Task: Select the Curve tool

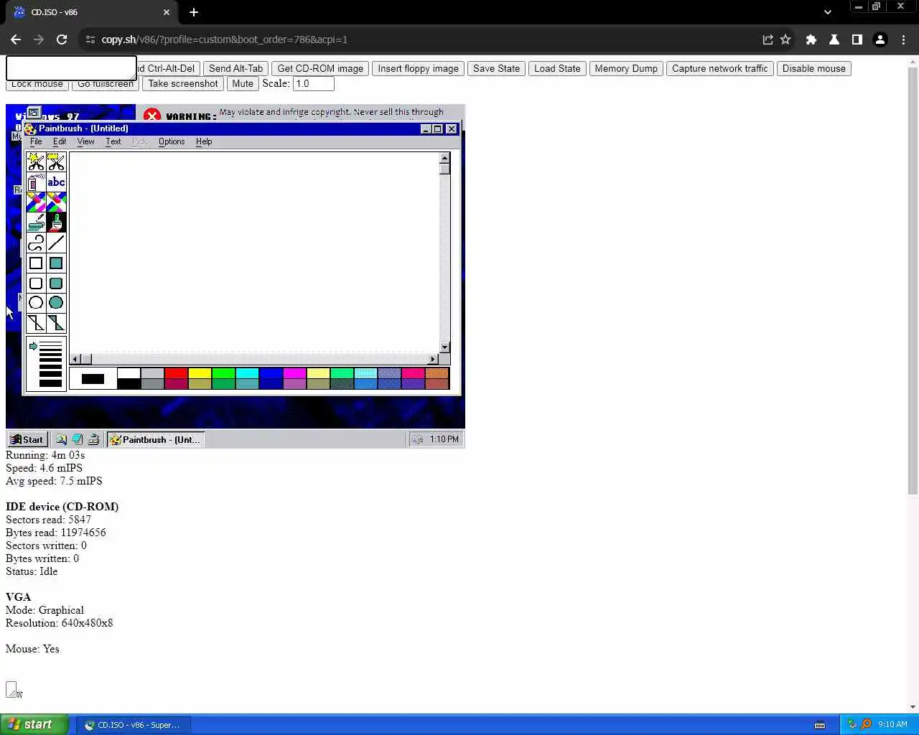Action: pyautogui.click(x=36, y=243)
